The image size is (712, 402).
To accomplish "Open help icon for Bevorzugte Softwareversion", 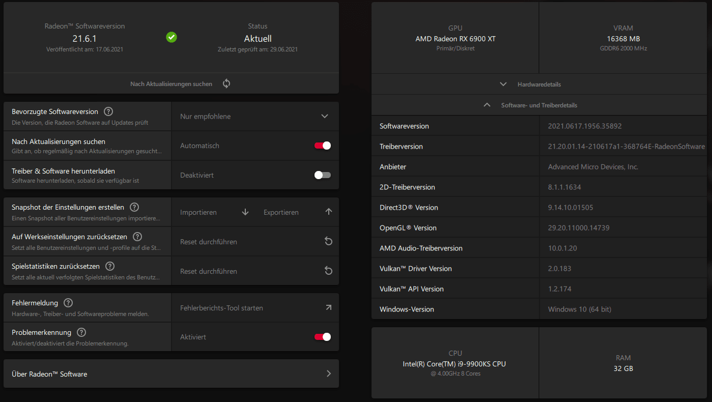I will coord(108,111).
